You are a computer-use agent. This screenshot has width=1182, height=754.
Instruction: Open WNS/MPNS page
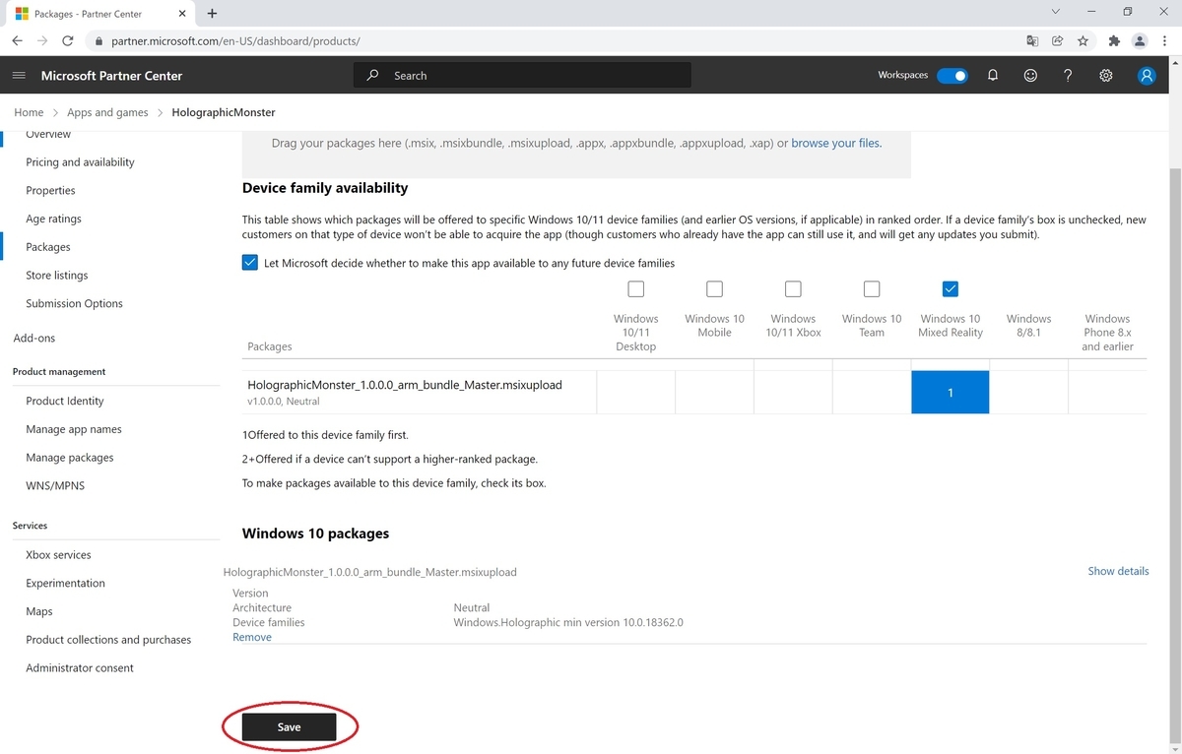coord(55,486)
